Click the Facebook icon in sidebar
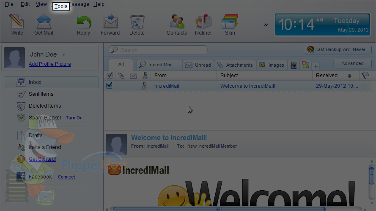Screen dimensions: 376x211 coord(21,177)
